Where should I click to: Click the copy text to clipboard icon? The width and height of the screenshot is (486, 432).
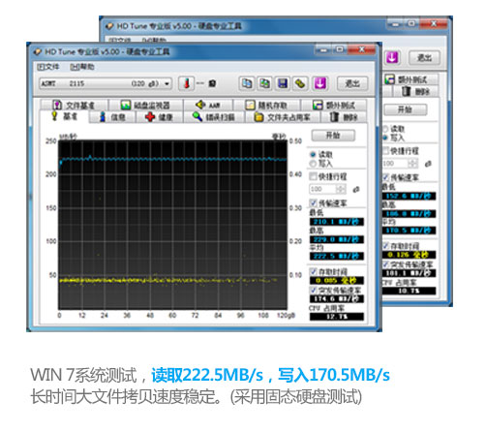247,83
